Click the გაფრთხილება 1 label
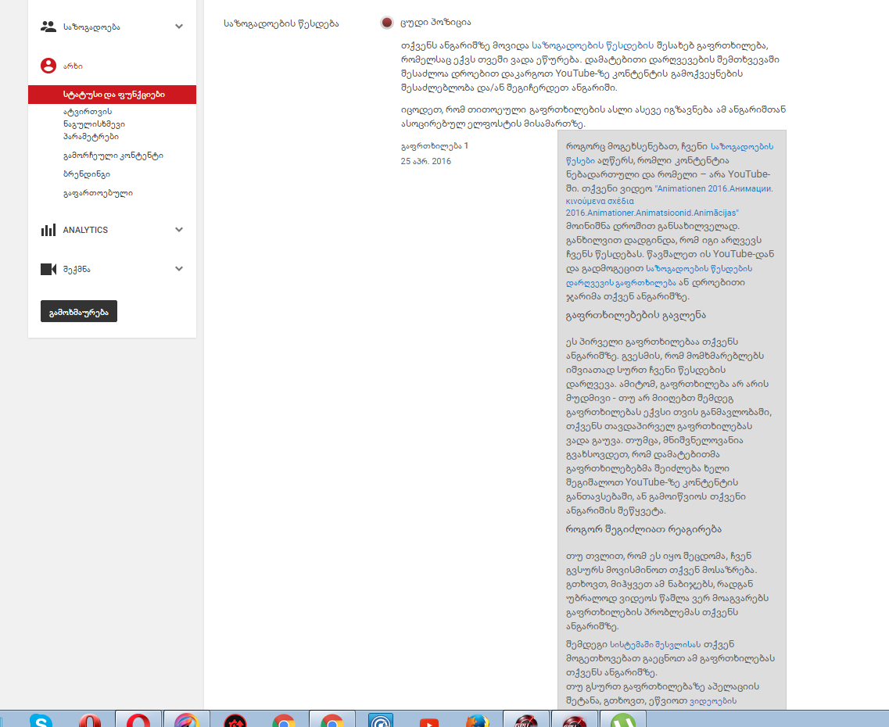This screenshot has height=727, width=889. point(434,146)
